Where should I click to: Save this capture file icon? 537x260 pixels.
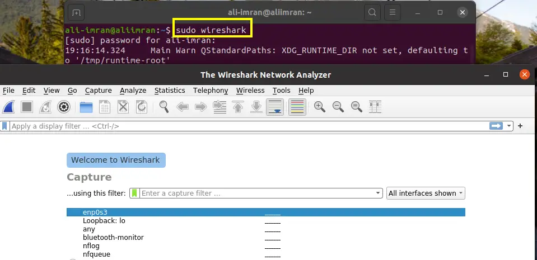(x=105, y=107)
